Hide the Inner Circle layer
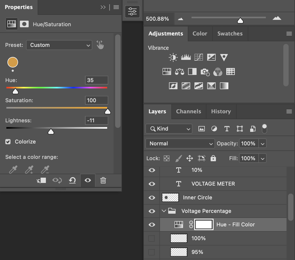Image resolution: width=295 pixels, height=260 pixels. 152,198
